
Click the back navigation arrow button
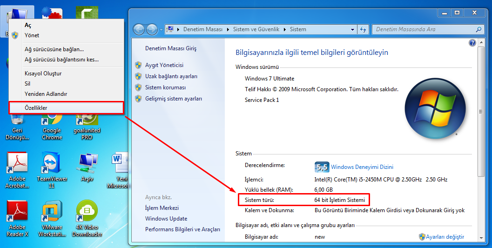pos(139,29)
